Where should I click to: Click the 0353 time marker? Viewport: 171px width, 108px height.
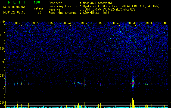[51, 23]
